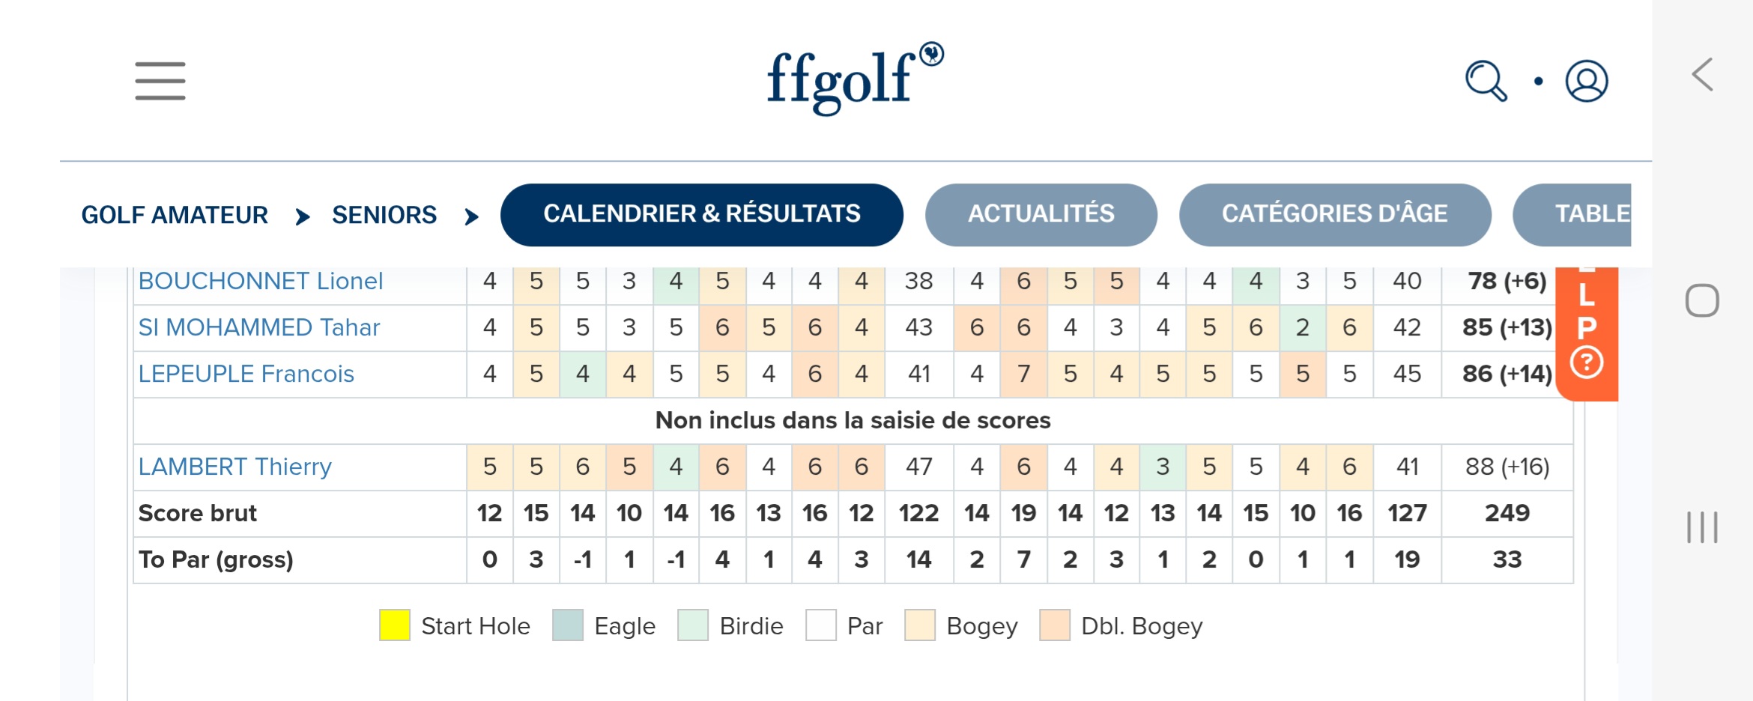Switch to the ACTUALITÉS tab
The width and height of the screenshot is (1753, 701).
pos(1041,214)
